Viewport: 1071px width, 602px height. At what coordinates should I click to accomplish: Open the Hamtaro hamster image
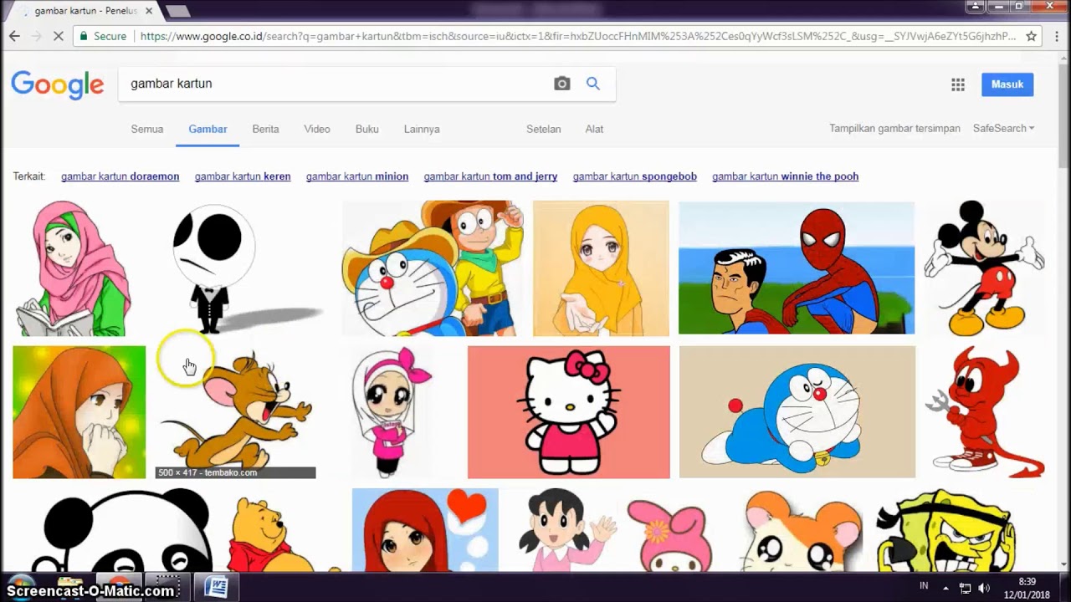pos(801,530)
